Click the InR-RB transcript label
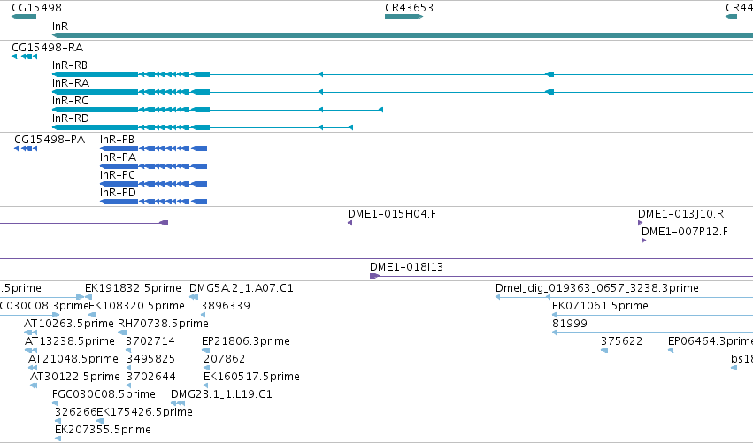753x443 pixels. pyautogui.click(x=70, y=65)
